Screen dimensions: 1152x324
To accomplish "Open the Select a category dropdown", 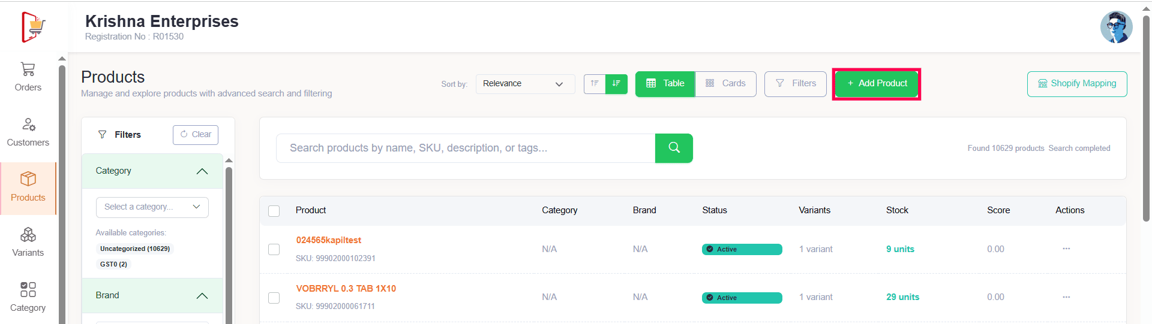I will tap(152, 207).
